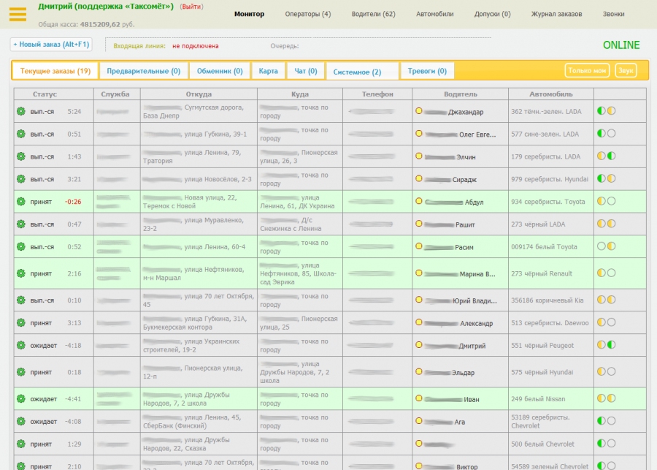Click green status icon for Джахандар's order
The height and width of the screenshot is (470, 657).
[x=21, y=112]
